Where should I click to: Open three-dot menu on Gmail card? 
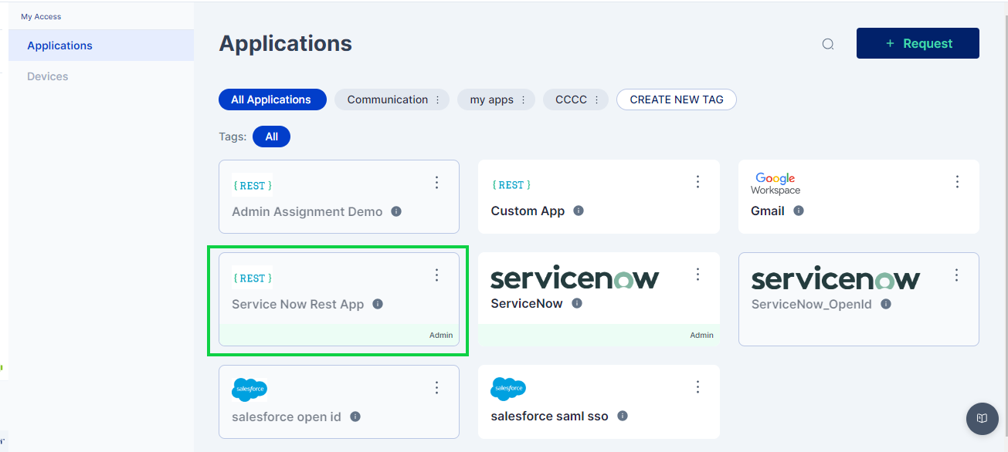(957, 182)
